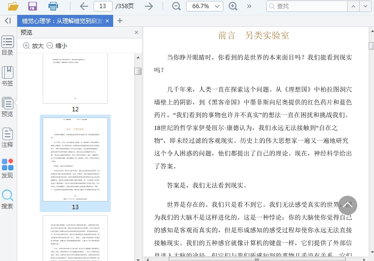Screen dimensions: 374x261
Task: Click 放大 to enlarge thumbnails
Action: coord(33,46)
